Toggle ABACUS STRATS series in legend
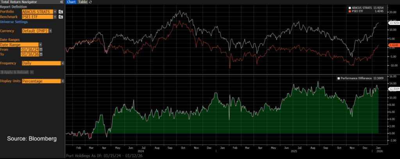Image resolution: width=400 pixels, height=159 pixels. coord(350,7)
